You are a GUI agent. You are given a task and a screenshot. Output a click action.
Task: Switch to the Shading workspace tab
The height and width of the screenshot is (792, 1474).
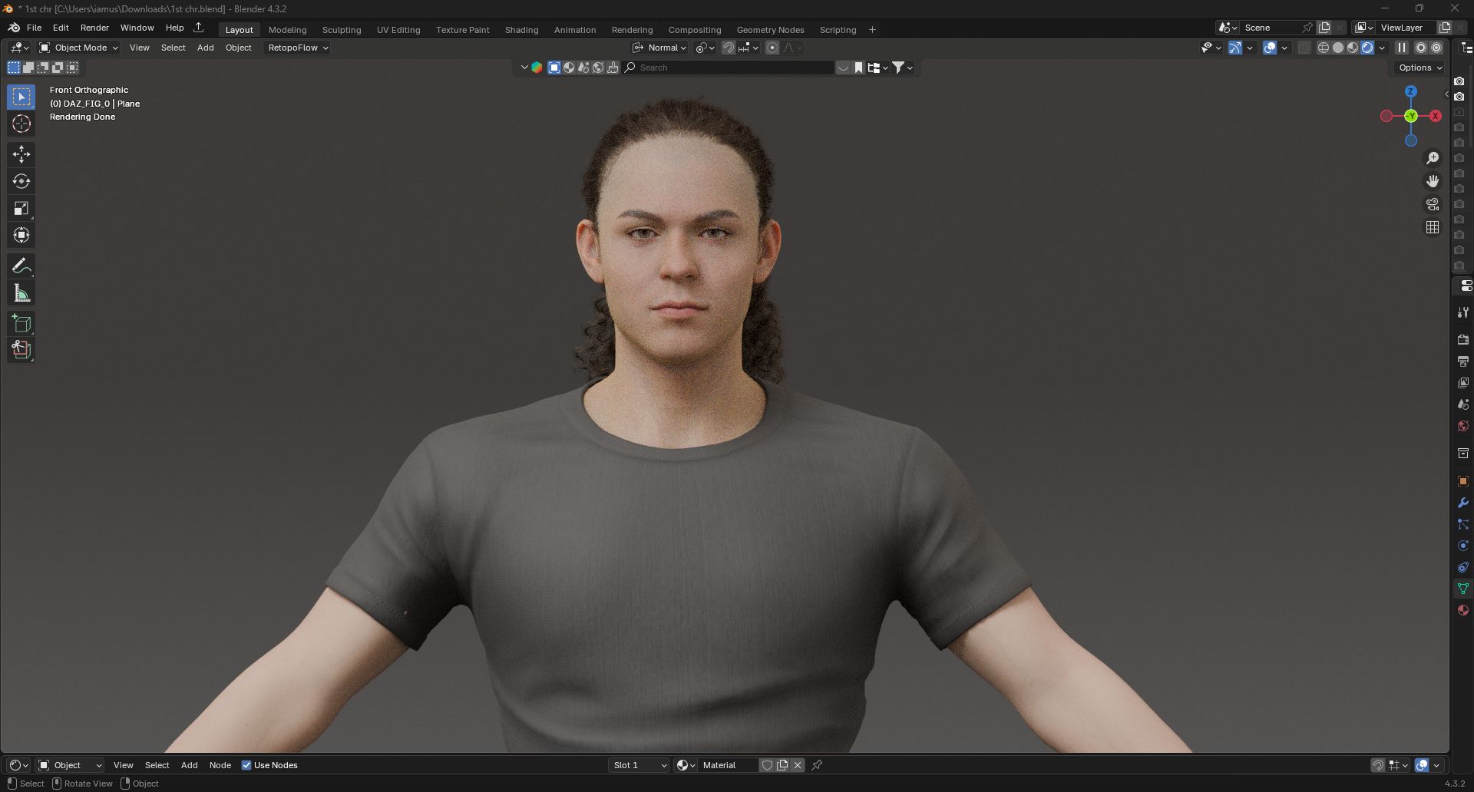521,29
